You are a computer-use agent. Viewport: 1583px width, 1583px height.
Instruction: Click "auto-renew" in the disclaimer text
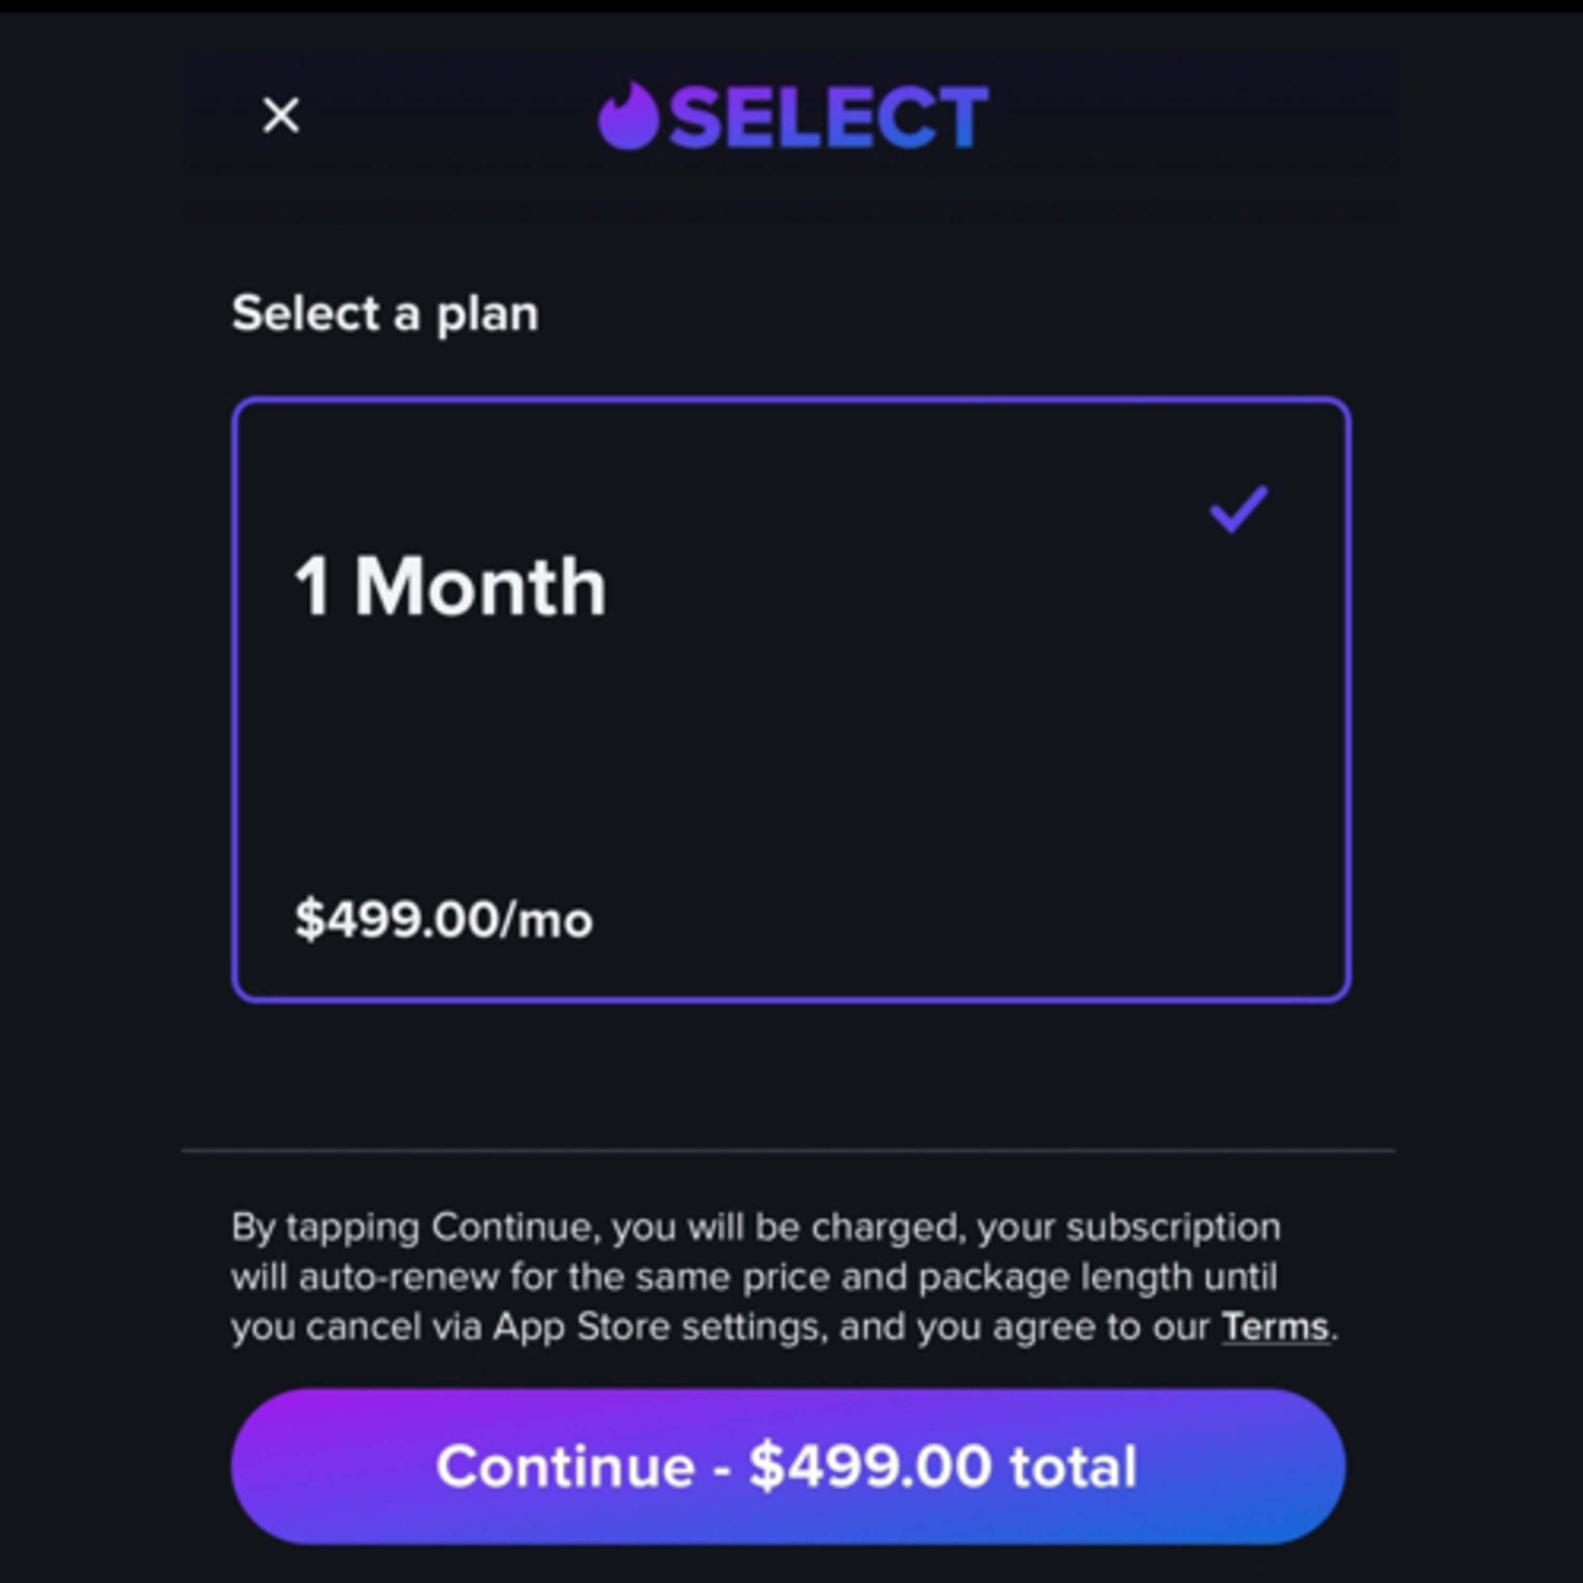[398, 1276]
